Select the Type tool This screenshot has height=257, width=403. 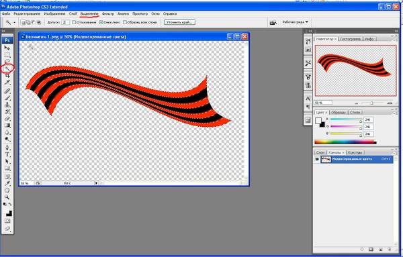[7, 154]
